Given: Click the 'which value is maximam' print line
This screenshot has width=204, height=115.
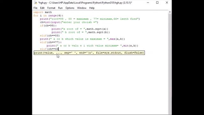Looking at the screenshot, I should pos(82,39).
